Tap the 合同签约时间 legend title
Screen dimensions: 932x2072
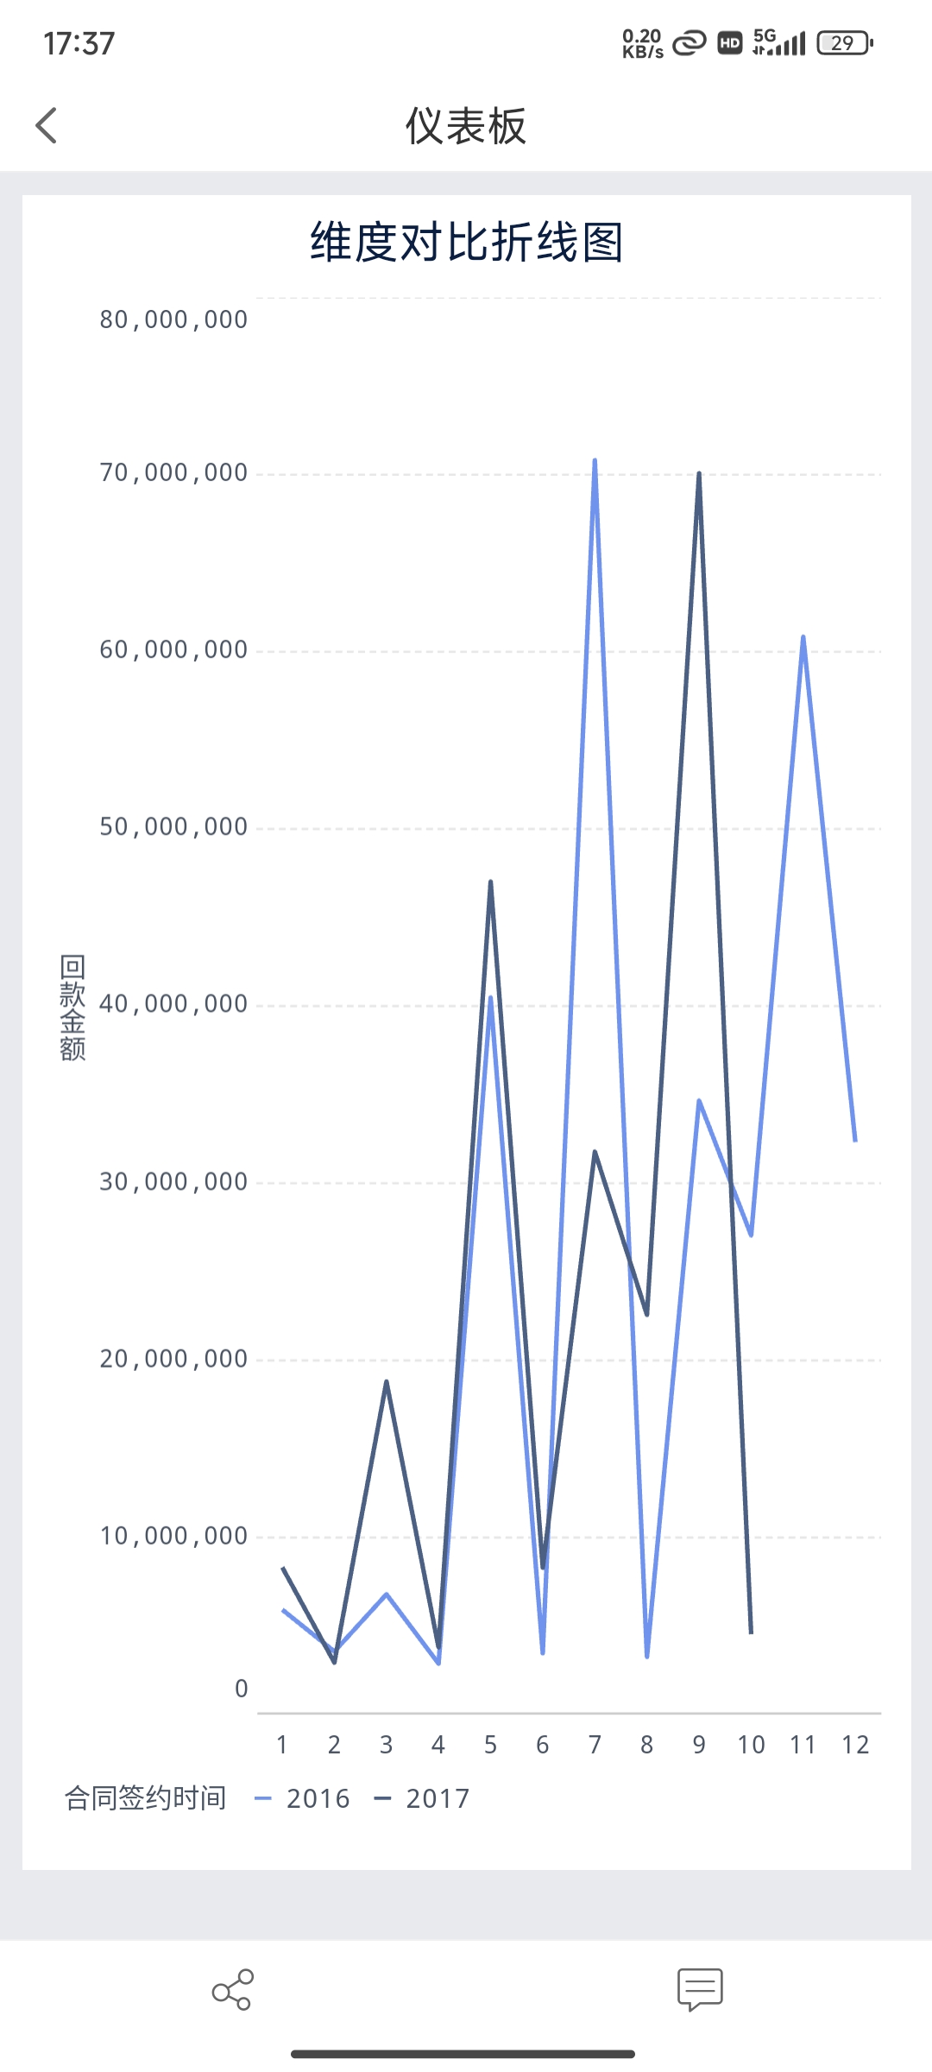coord(145,1798)
